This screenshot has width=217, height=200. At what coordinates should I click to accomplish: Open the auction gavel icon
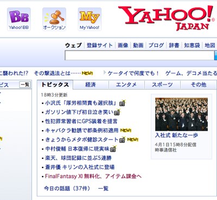[x=54, y=19]
